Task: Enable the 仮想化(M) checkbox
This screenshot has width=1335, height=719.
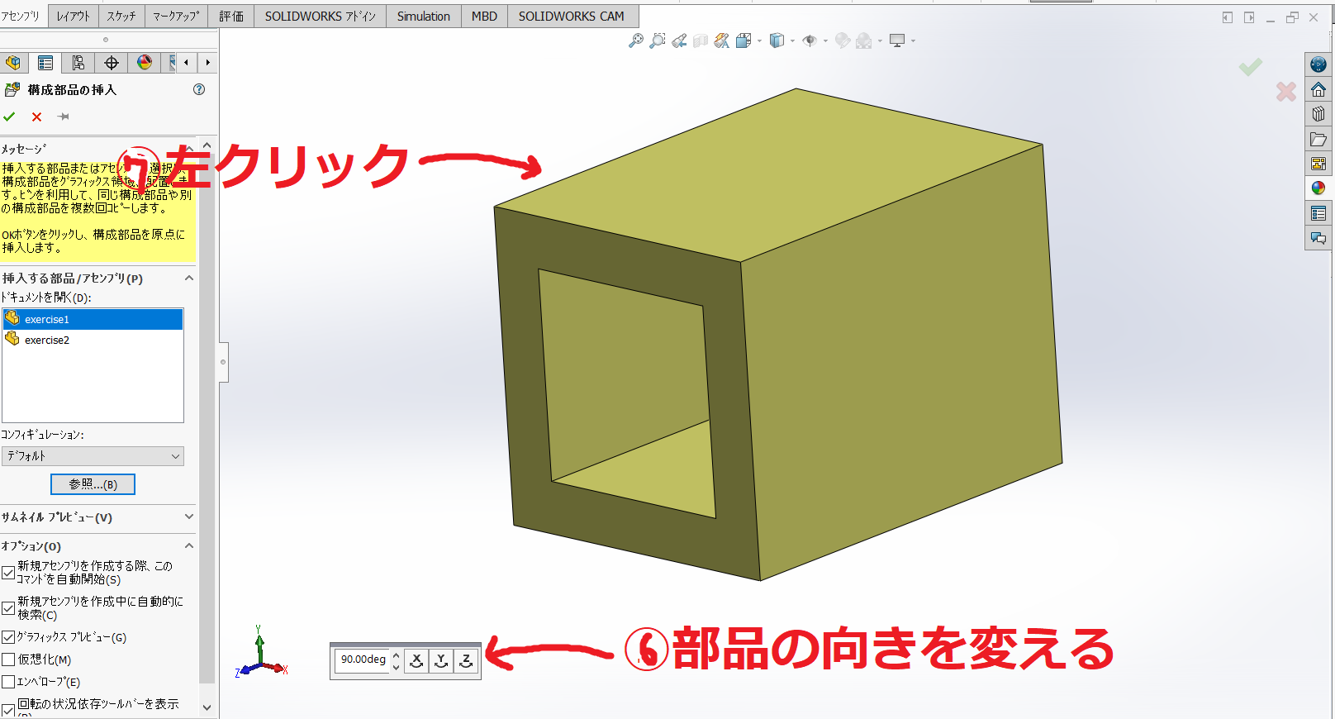Action: click(x=8, y=659)
